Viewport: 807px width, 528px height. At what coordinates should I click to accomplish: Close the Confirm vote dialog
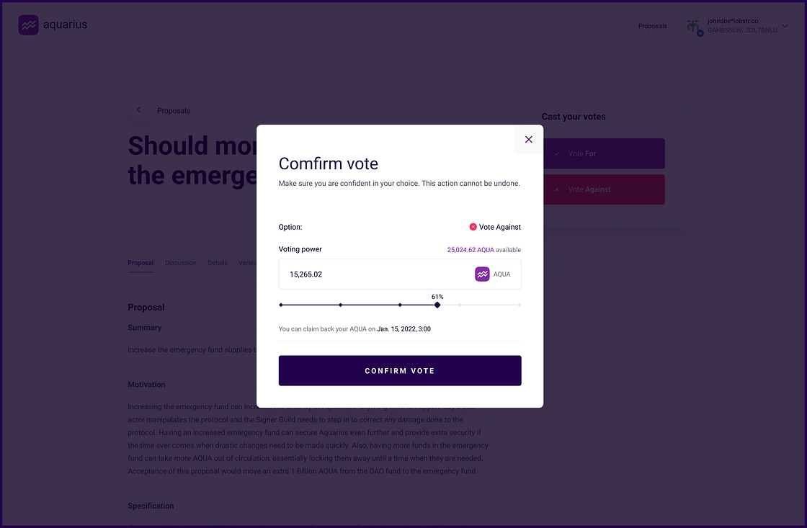pos(529,140)
